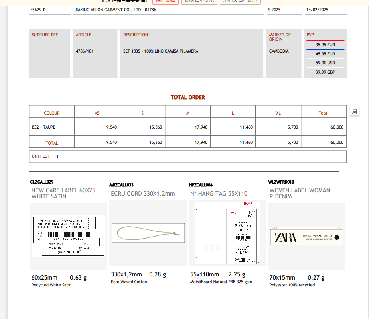Click the article number 4786/101
The width and height of the screenshot is (369, 319).
[x=85, y=51]
